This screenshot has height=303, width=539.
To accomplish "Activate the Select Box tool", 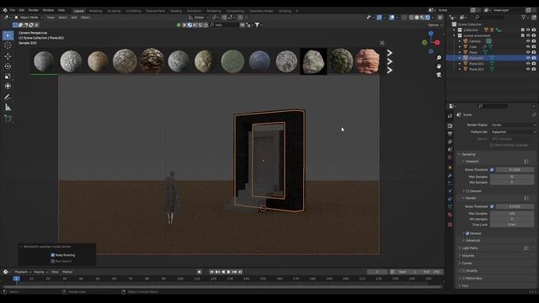I will tap(8, 35).
